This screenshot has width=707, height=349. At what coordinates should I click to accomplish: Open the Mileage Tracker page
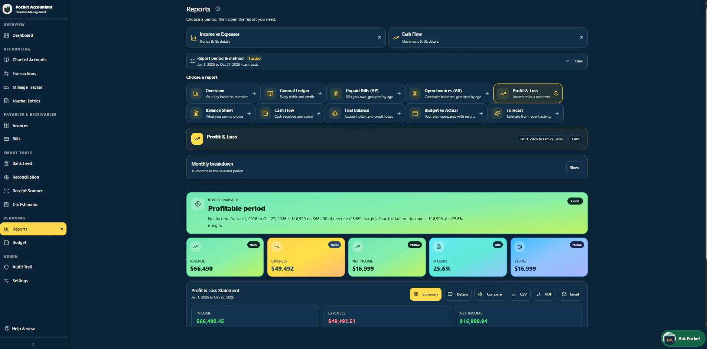pos(33,87)
